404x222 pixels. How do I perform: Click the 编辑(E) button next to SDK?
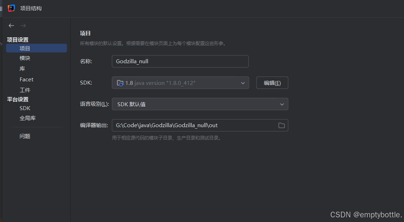pyautogui.click(x=272, y=82)
